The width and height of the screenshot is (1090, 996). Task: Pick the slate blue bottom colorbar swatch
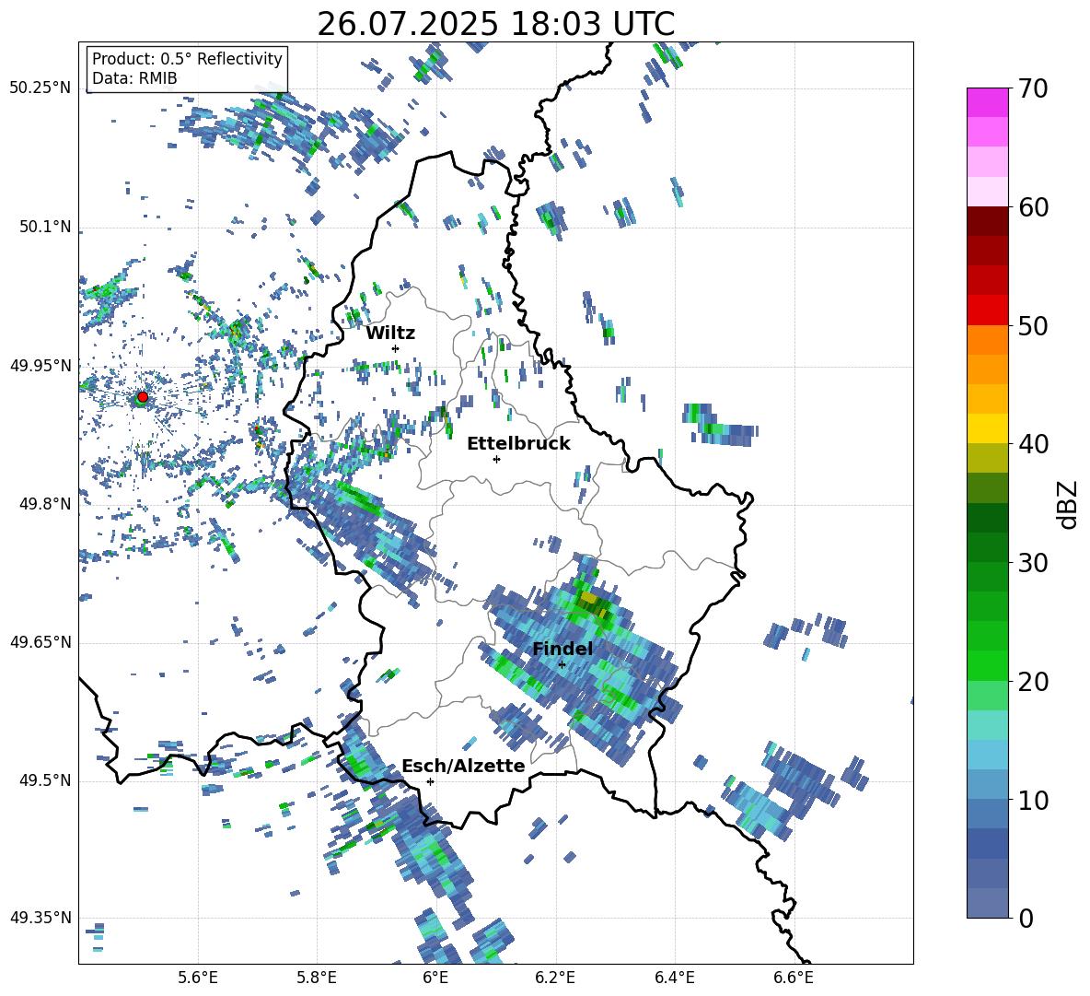coord(987,903)
